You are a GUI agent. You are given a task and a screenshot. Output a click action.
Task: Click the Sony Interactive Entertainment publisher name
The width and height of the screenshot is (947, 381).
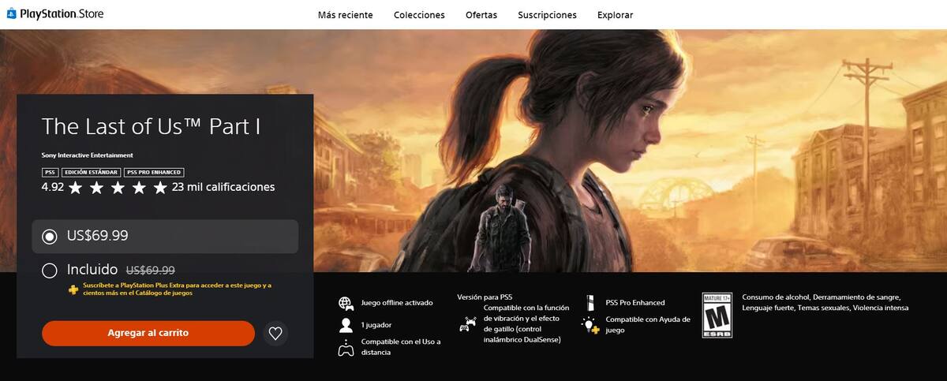pyautogui.click(x=87, y=155)
